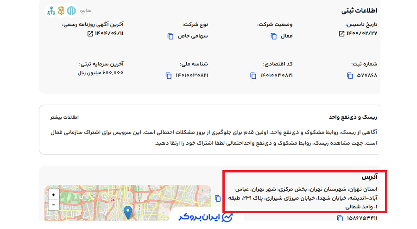The height and width of the screenshot is (229, 417).
Task: Click the teal circular source logo
Action: tap(72, 11)
